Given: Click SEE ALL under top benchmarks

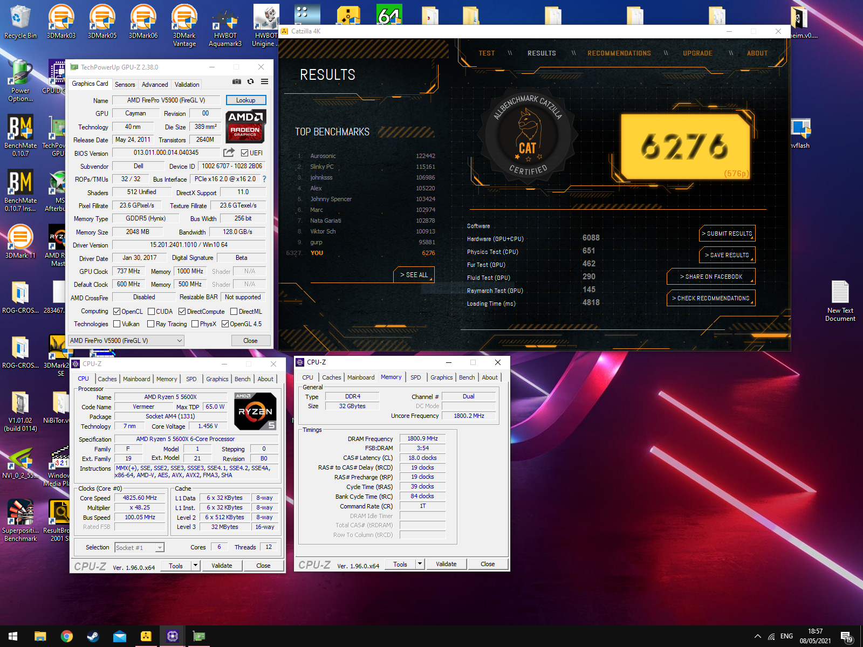Looking at the screenshot, I should tap(414, 275).
